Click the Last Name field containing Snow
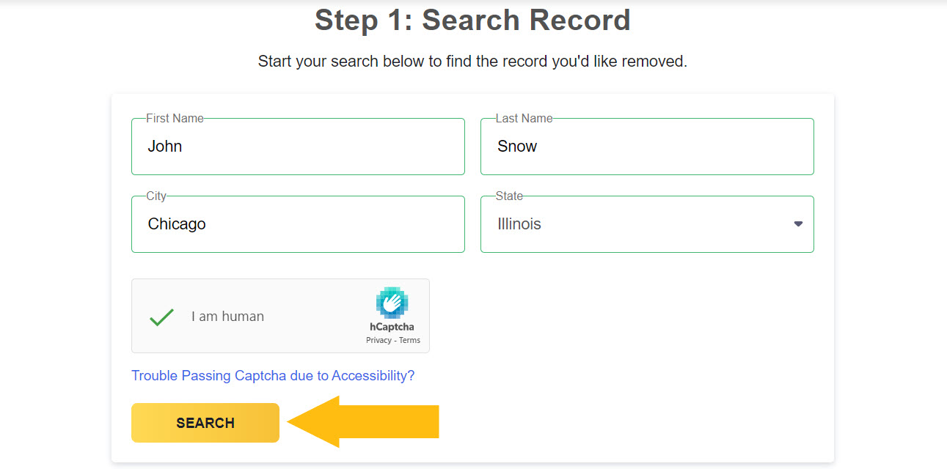This screenshot has height=469, width=947. pos(647,147)
